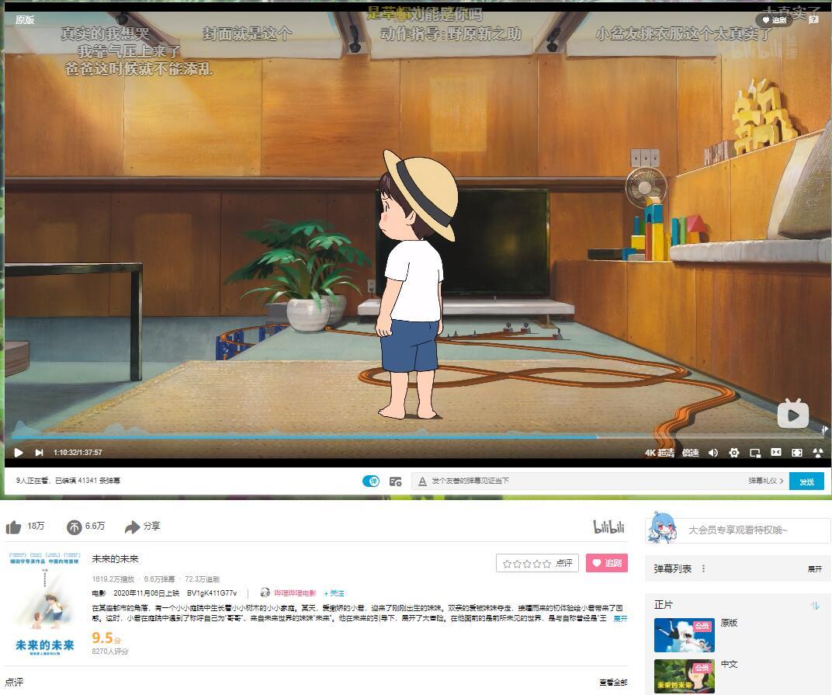Reverse the 正片 episode order

tap(815, 605)
